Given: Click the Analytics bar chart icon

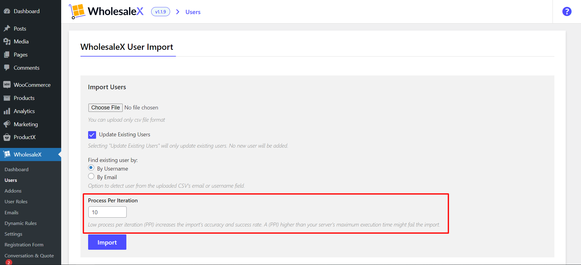Looking at the screenshot, I should tap(7, 111).
